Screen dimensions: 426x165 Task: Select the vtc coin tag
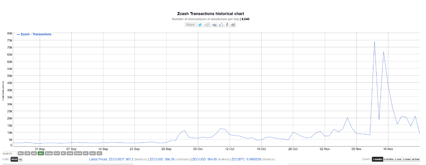99,153
